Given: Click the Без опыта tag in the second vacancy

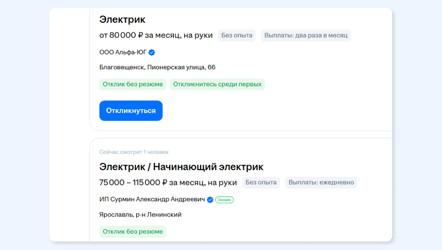Looking at the screenshot, I should 261,182.
